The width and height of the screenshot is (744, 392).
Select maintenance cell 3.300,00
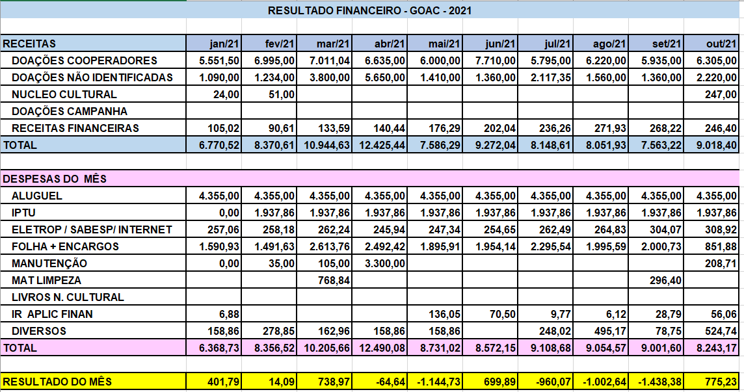pos(380,263)
